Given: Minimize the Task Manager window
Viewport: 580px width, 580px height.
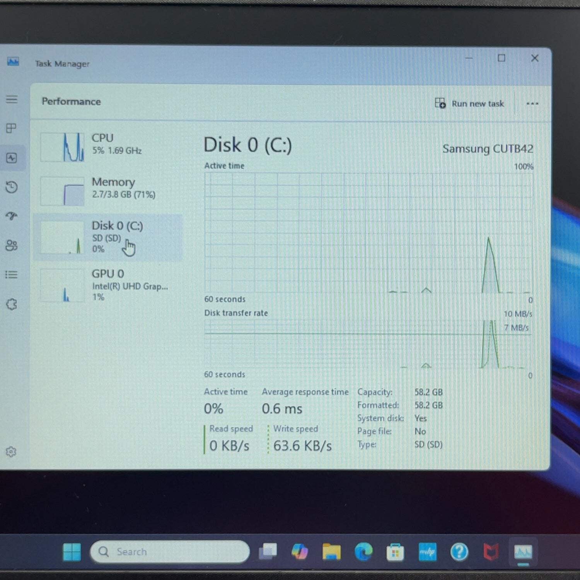Looking at the screenshot, I should pos(469,58).
